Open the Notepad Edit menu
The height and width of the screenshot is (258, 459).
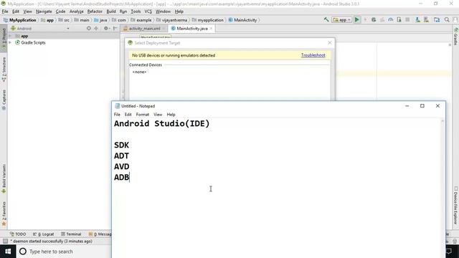[x=128, y=115]
